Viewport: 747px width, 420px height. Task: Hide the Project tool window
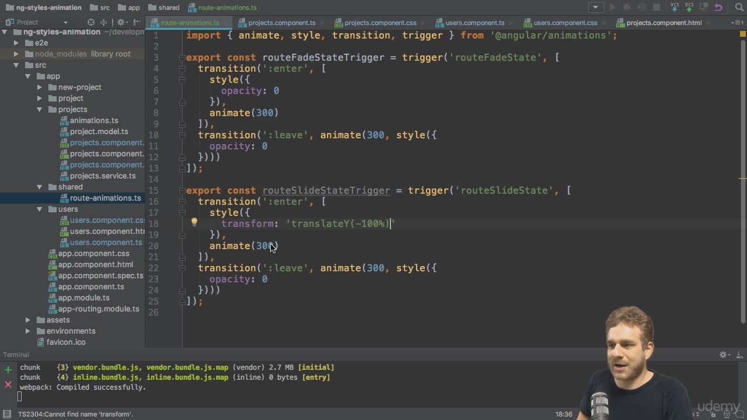[137, 22]
